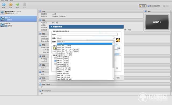The image size is (172, 105).
Task: Click the 网络 network section icon
Action: click(x=40, y=65)
